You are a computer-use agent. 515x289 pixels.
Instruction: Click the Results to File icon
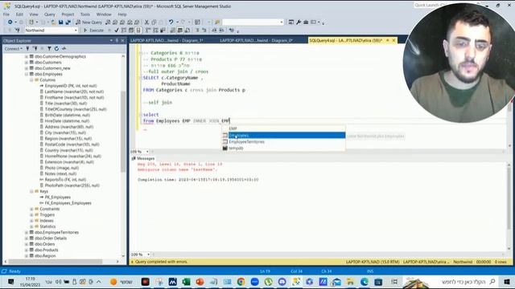pos(187,31)
